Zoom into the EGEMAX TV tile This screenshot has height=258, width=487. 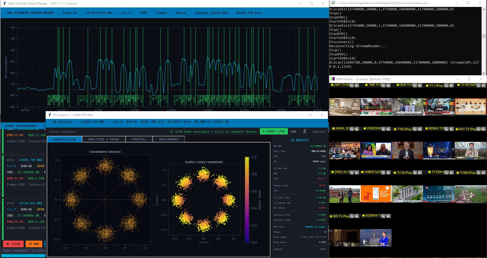[383, 216]
